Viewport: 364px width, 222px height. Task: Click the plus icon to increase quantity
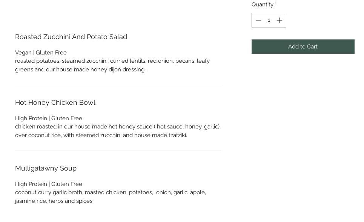click(x=280, y=20)
